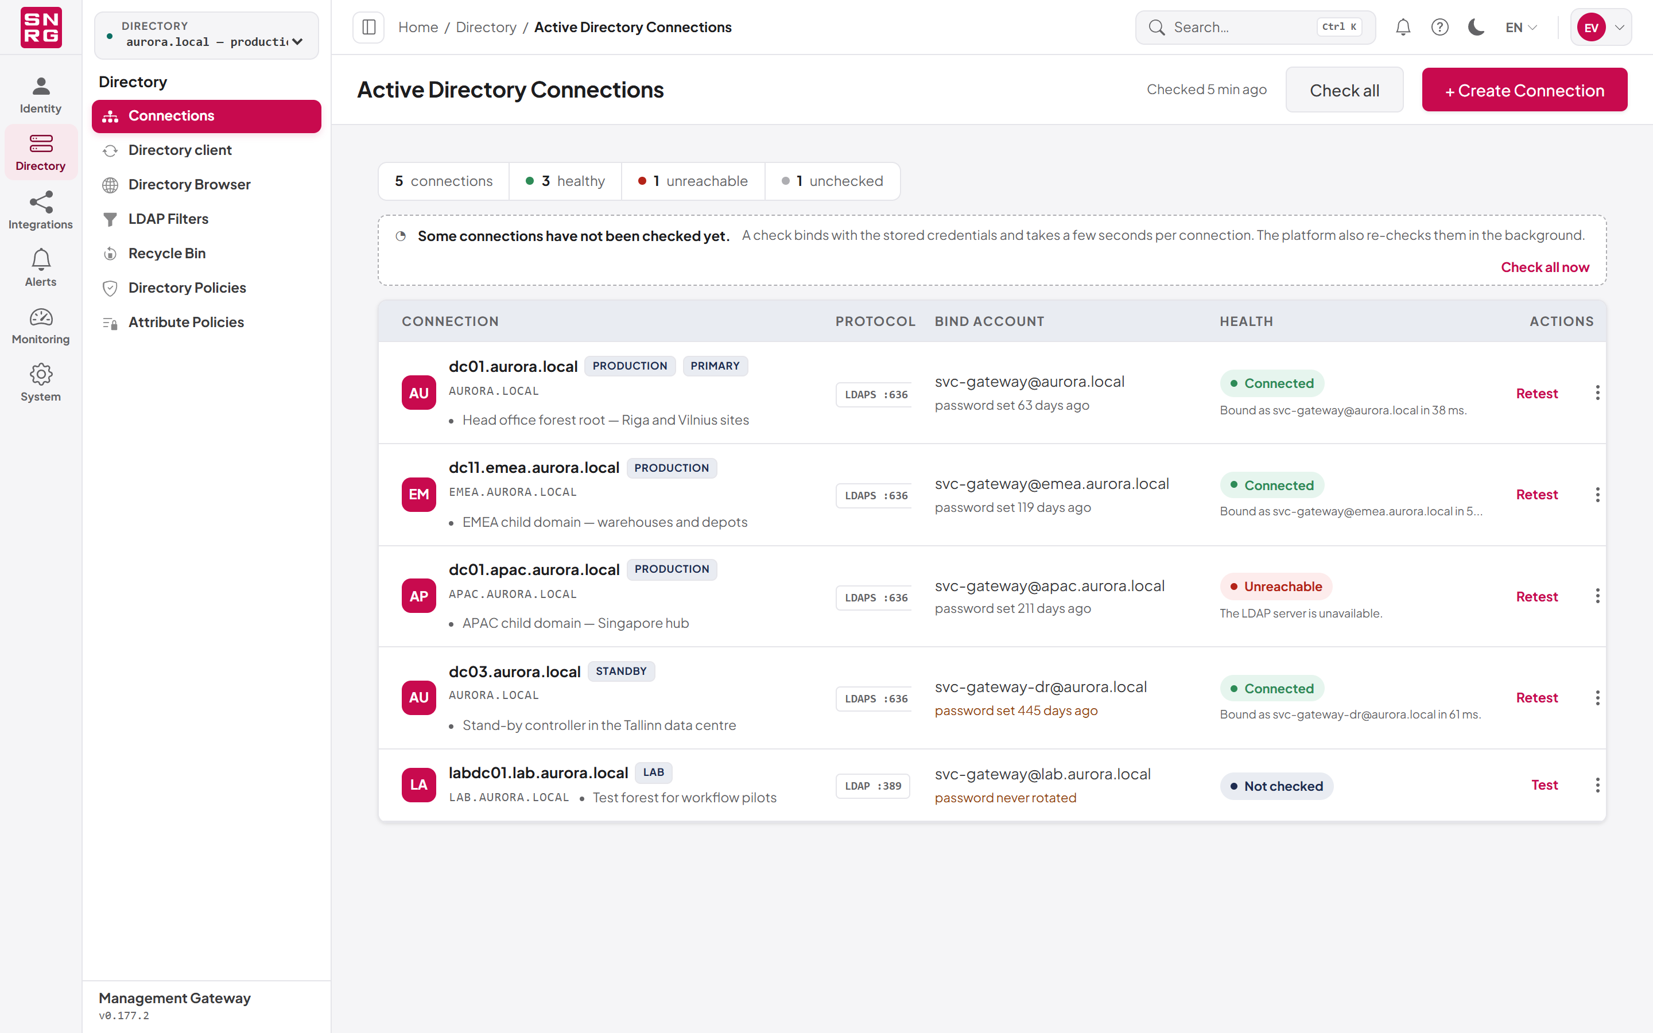The height and width of the screenshot is (1033, 1653).
Task: Retest dc01.apac.aurora.local connection
Action: tap(1537, 596)
